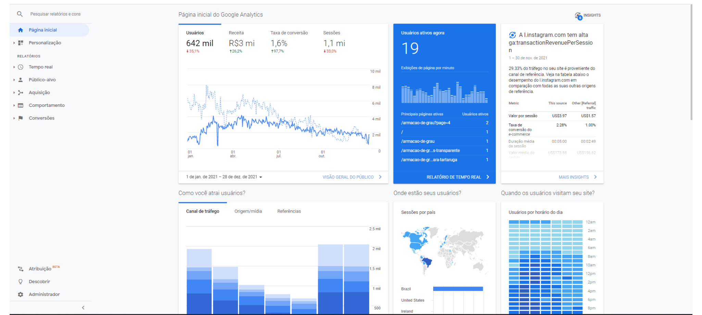Click the Página inicial home icon
This screenshot has height=315, width=702.
pyautogui.click(x=21, y=30)
